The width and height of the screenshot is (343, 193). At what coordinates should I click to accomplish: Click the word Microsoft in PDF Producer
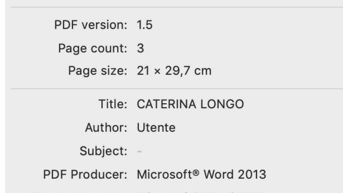(165, 175)
